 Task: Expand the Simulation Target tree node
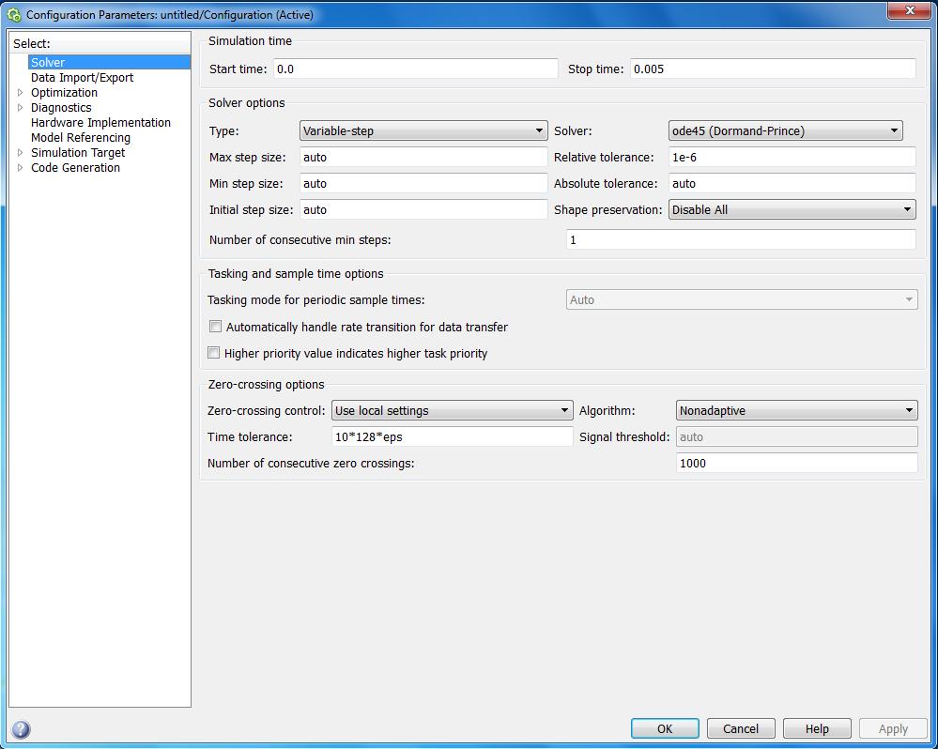pos(21,152)
